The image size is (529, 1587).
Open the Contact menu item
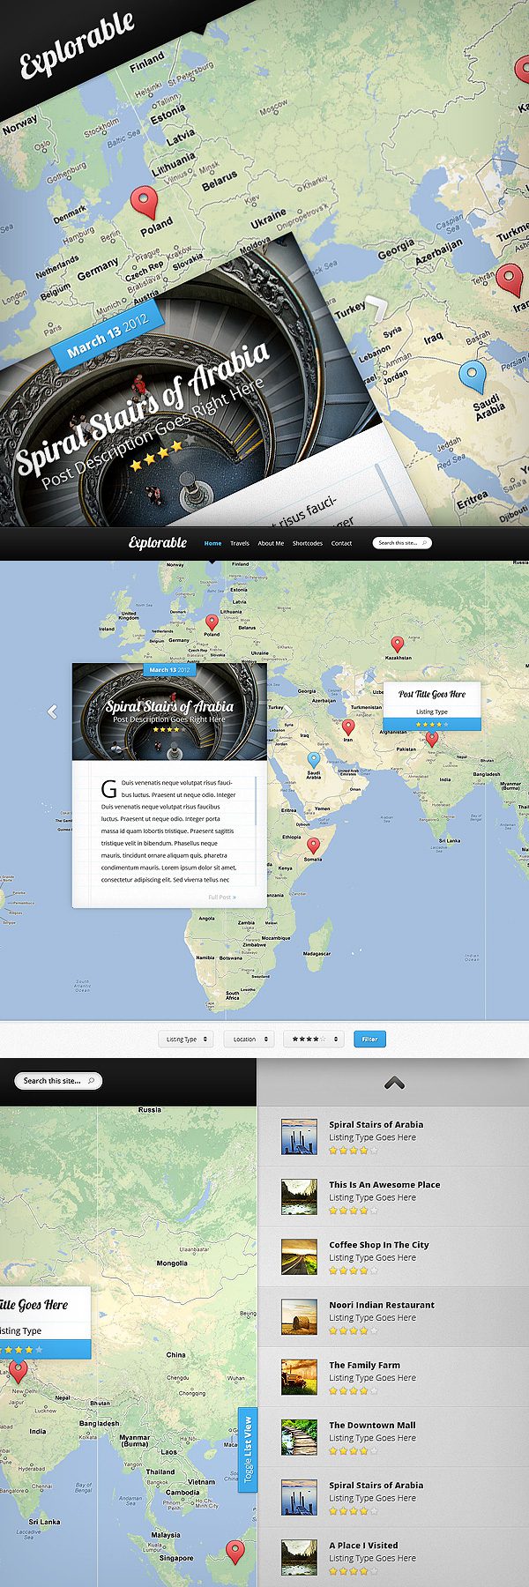pyautogui.click(x=341, y=543)
